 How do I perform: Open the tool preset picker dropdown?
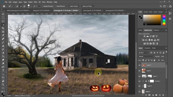12,6
